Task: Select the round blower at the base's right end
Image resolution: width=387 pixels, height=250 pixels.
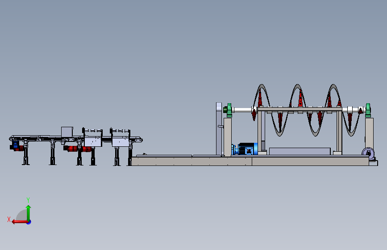Action: point(368,153)
